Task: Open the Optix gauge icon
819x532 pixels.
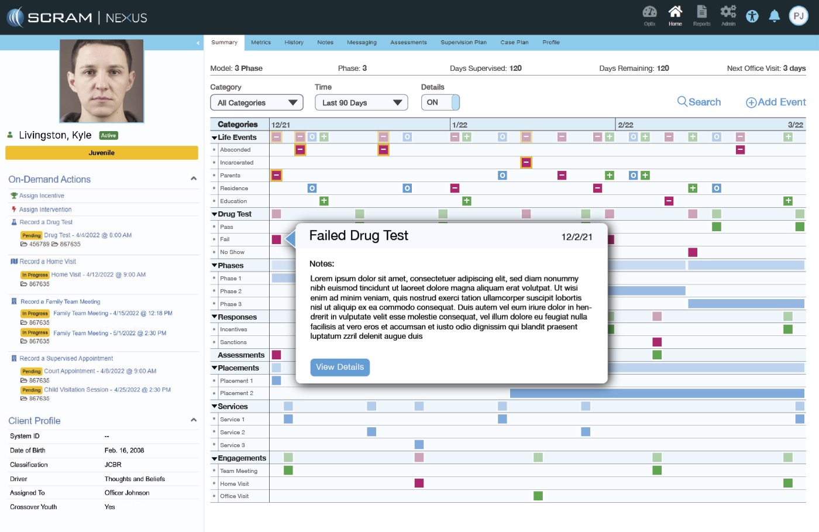Action: tap(649, 13)
